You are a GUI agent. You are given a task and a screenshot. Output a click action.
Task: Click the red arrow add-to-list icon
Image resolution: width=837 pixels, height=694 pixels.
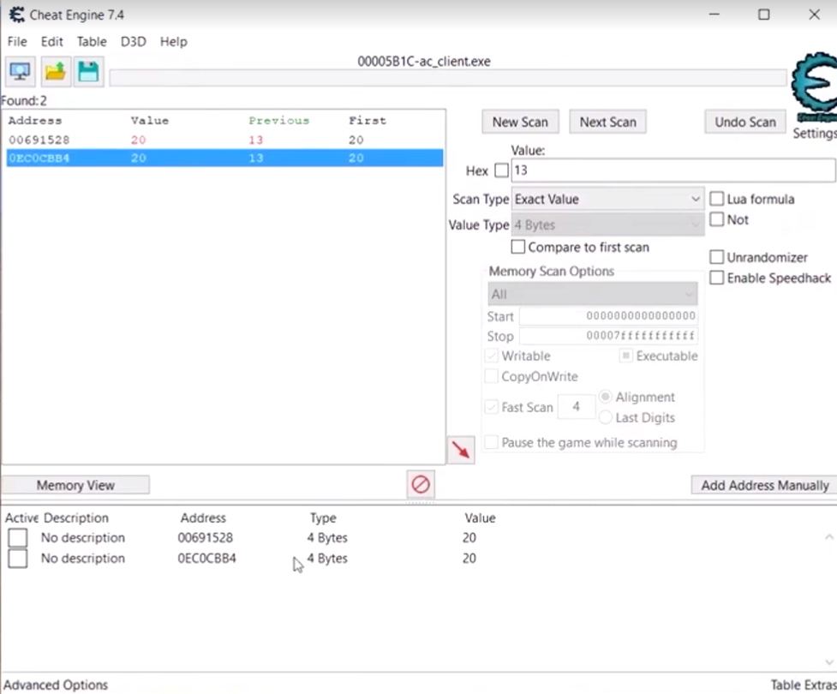[x=461, y=449]
